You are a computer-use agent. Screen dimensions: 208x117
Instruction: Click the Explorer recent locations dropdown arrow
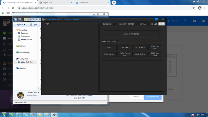(23, 19)
